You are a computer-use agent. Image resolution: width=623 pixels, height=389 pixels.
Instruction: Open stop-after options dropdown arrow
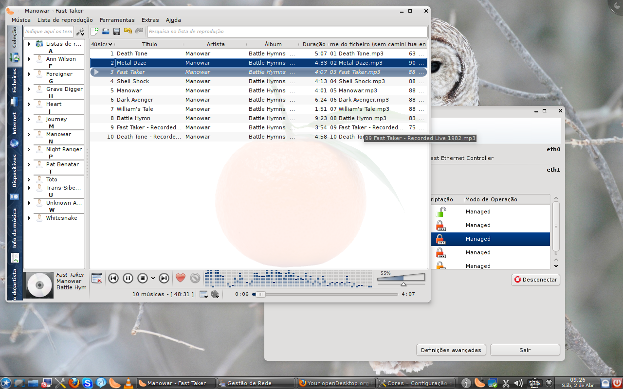point(153,279)
